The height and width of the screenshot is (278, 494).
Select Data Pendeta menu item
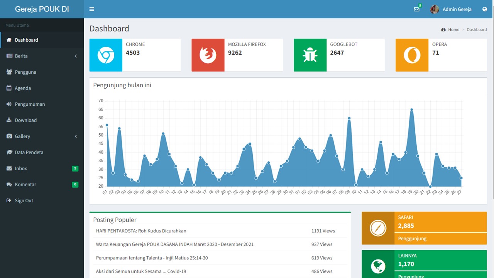pyautogui.click(x=29, y=153)
